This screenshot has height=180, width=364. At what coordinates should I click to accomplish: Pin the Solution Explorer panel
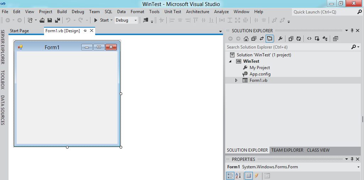352,30
